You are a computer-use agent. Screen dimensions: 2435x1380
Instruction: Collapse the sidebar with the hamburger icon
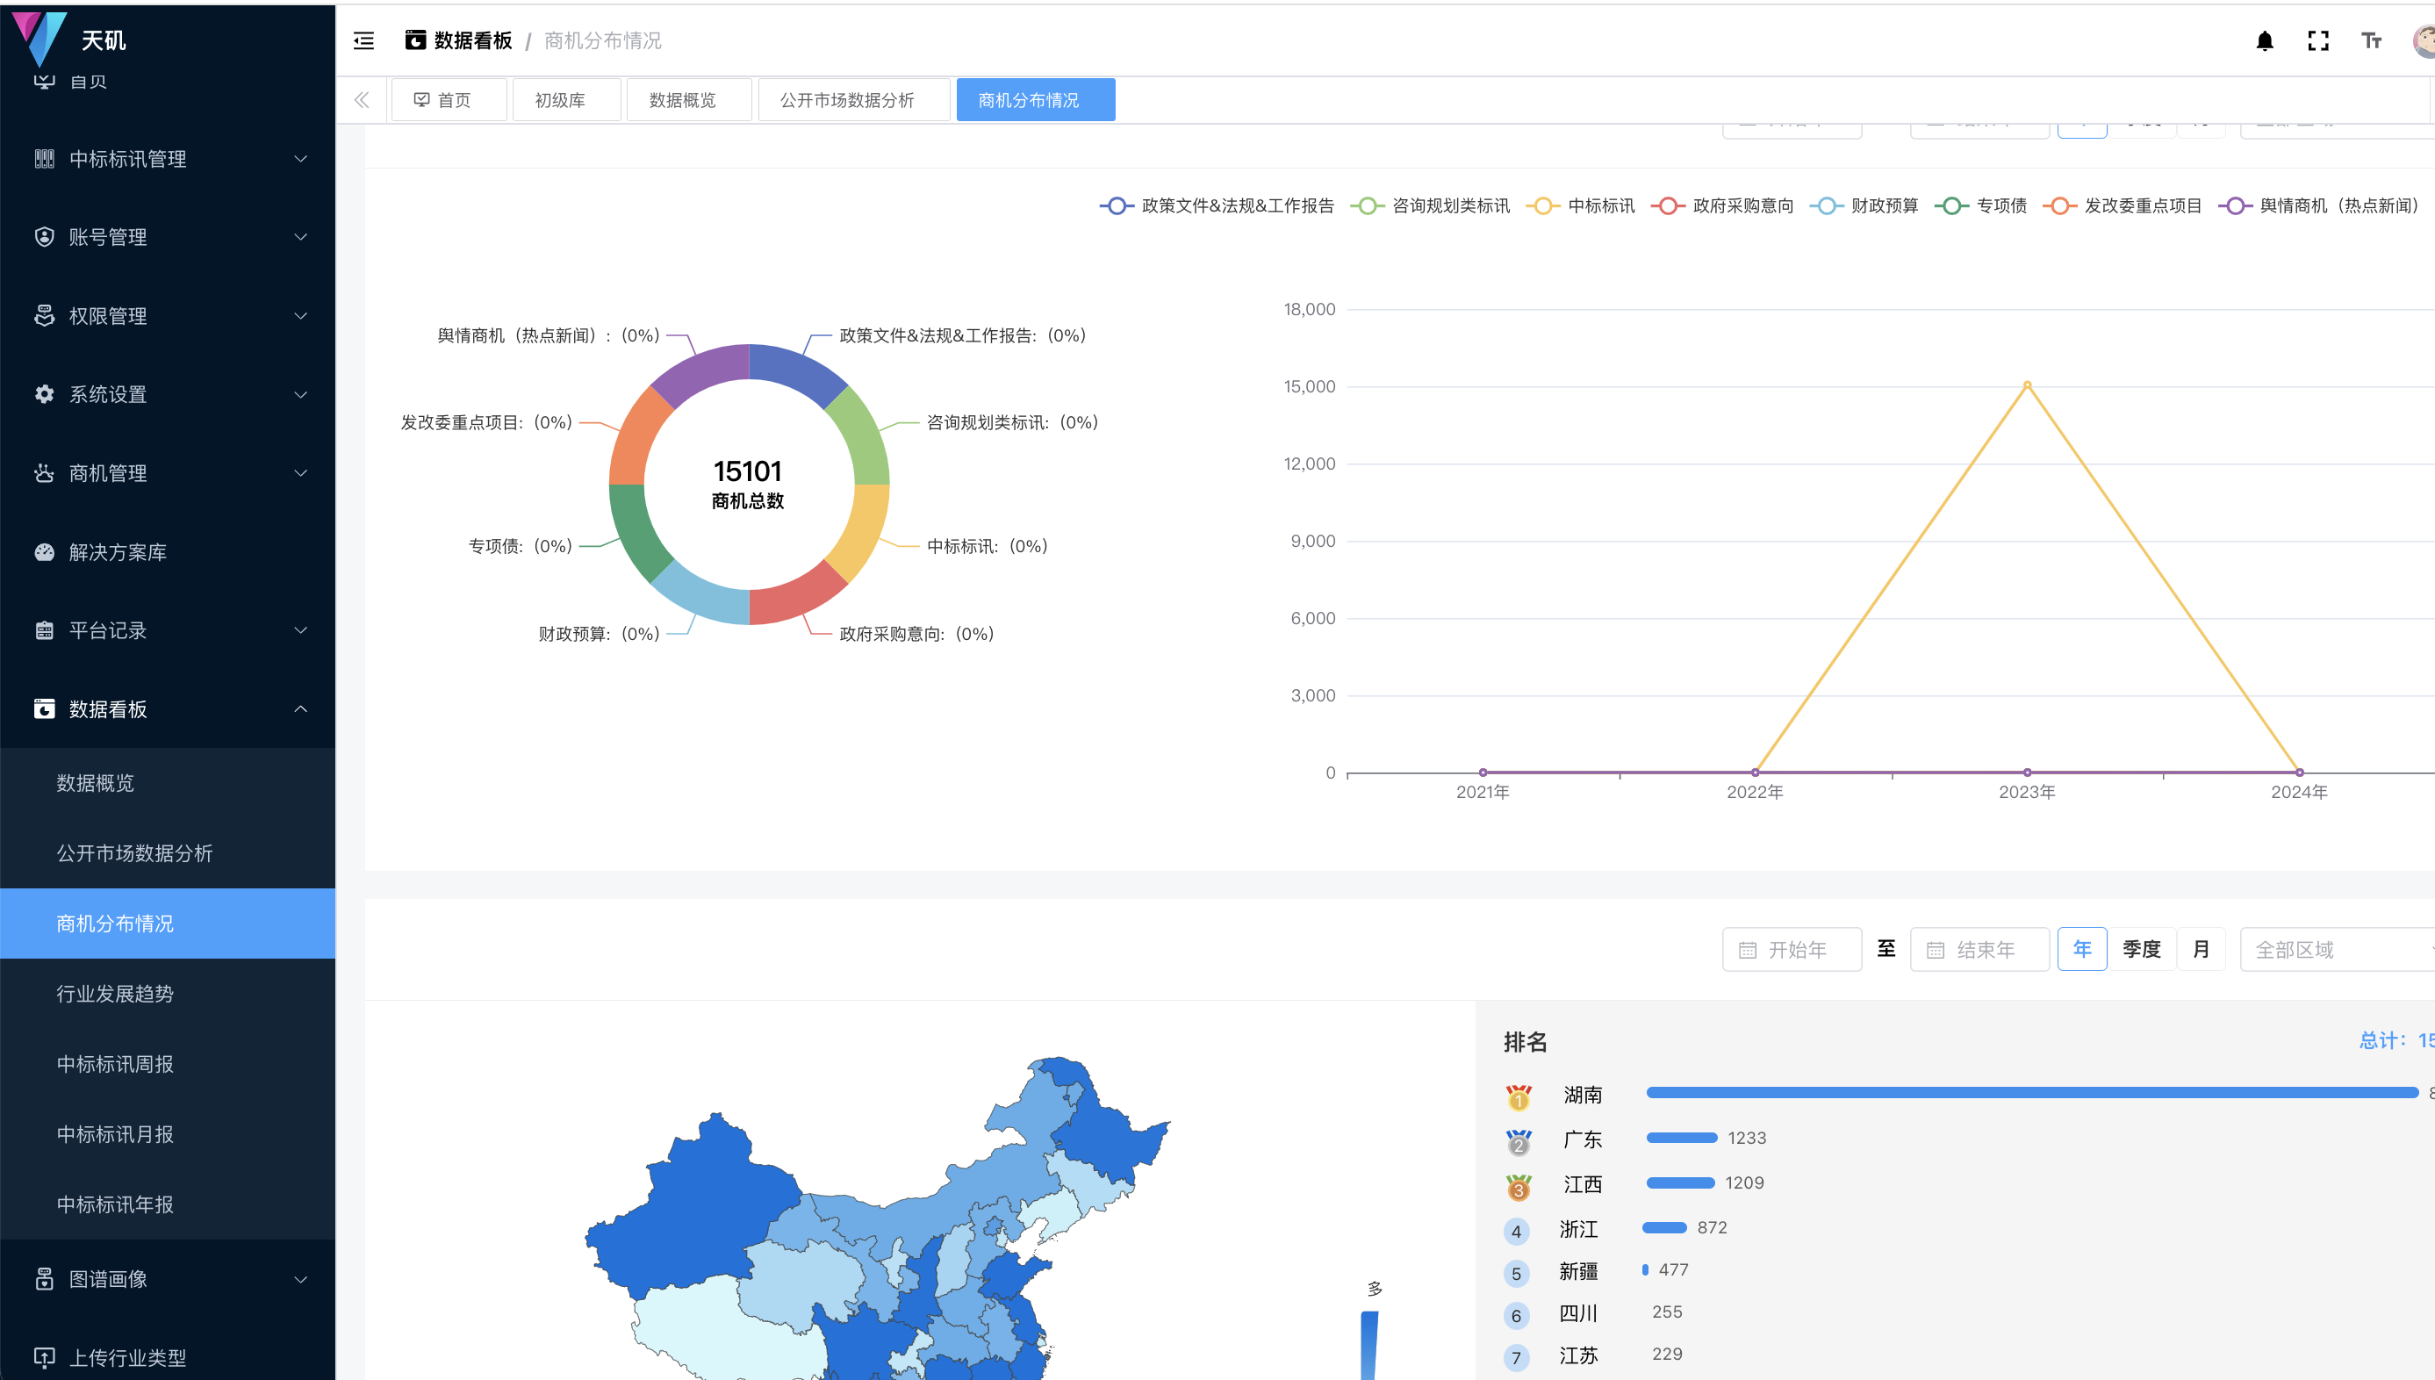(363, 40)
